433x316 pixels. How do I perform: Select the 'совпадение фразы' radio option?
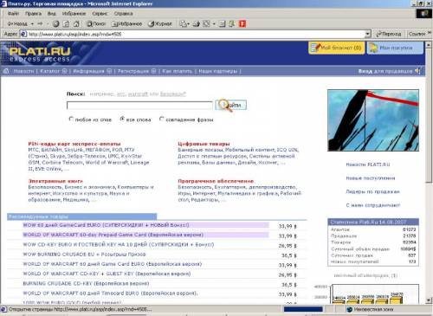(162, 119)
